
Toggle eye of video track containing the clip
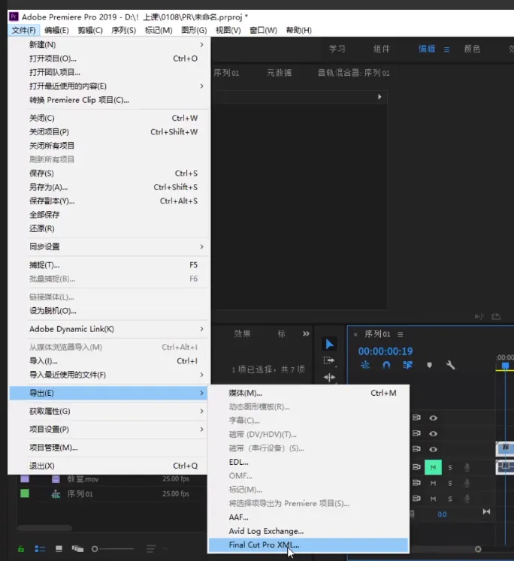[x=433, y=449]
